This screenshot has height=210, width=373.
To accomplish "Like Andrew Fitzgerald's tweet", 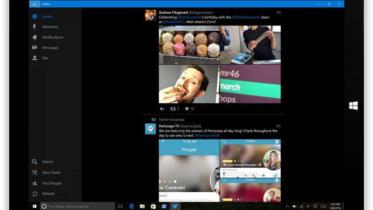I will pyautogui.click(x=187, y=109).
